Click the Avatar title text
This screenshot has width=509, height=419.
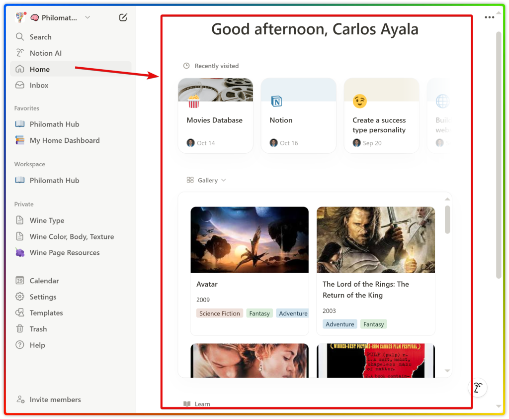pyautogui.click(x=207, y=285)
